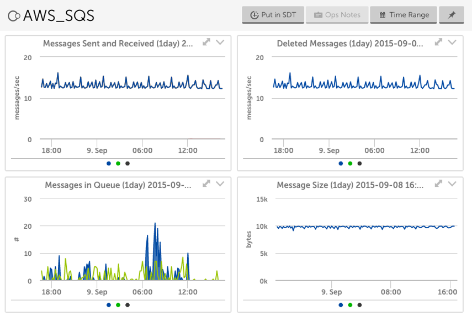This screenshot has width=472, height=317.
Task: Toggle black legend dot in Deleted Messages graph
Action: (360, 163)
